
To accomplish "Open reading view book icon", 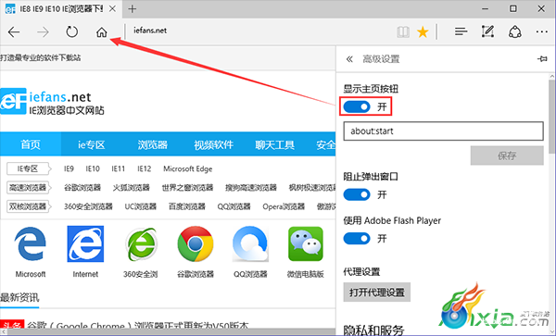I will (403, 32).
